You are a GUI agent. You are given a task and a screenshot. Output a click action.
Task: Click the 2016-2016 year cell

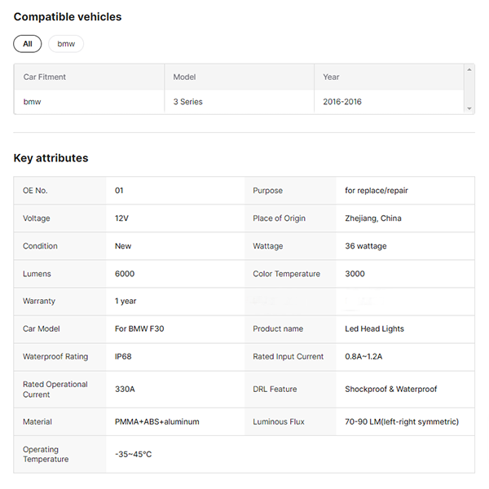pos(342,102)
